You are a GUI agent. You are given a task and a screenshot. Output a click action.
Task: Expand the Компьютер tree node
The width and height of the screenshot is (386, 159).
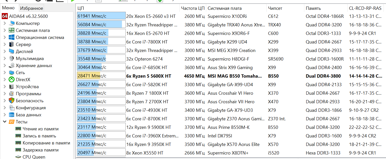pos(5,23)
